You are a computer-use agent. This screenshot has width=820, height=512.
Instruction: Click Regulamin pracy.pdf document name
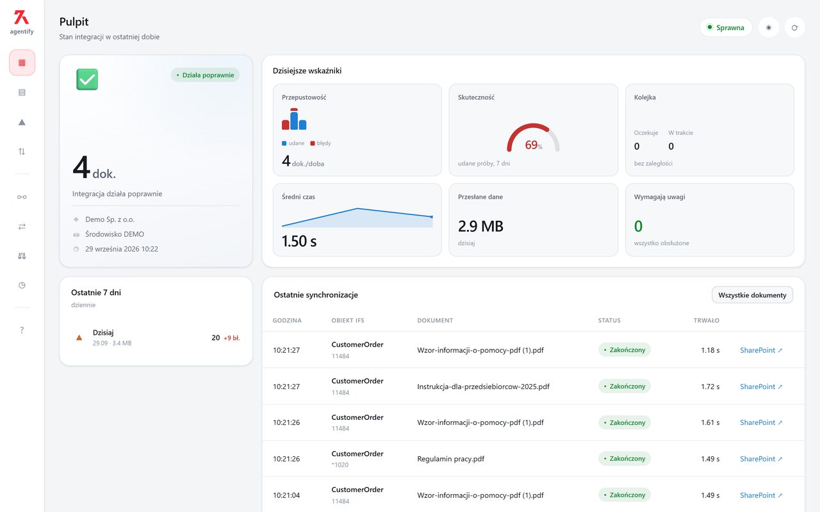(451, 459)
